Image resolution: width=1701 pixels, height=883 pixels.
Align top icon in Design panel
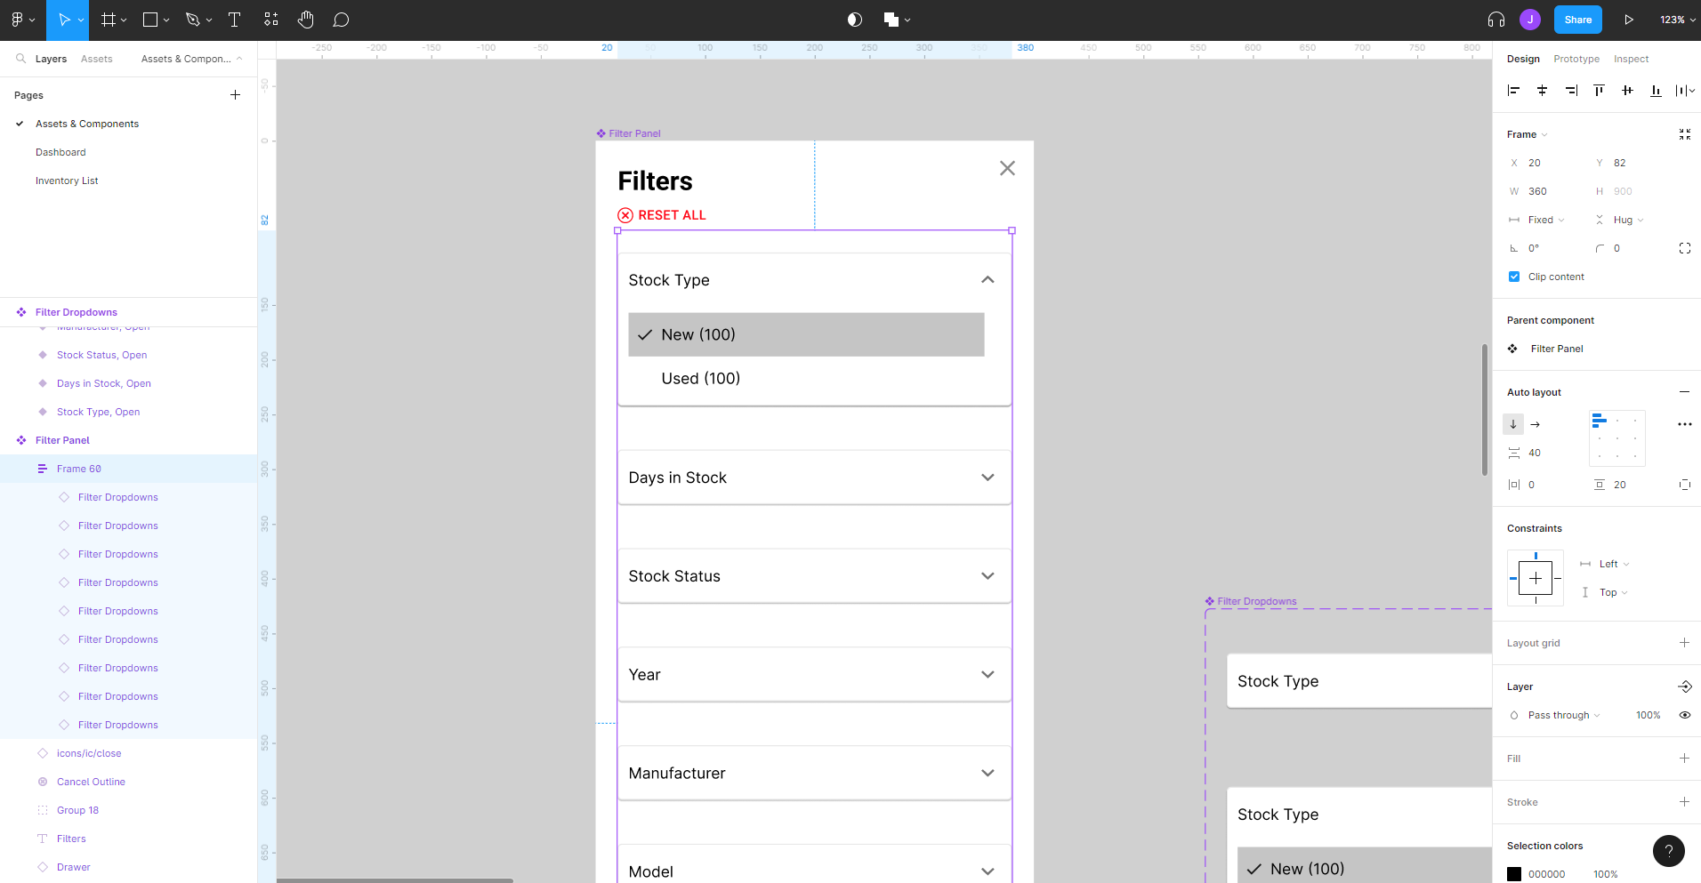coord(1599,90)
